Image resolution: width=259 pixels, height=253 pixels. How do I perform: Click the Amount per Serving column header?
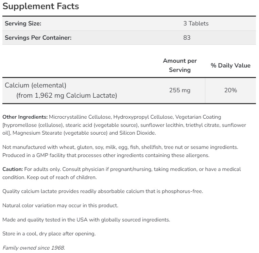pyautogui.click(x=180, y=65)
